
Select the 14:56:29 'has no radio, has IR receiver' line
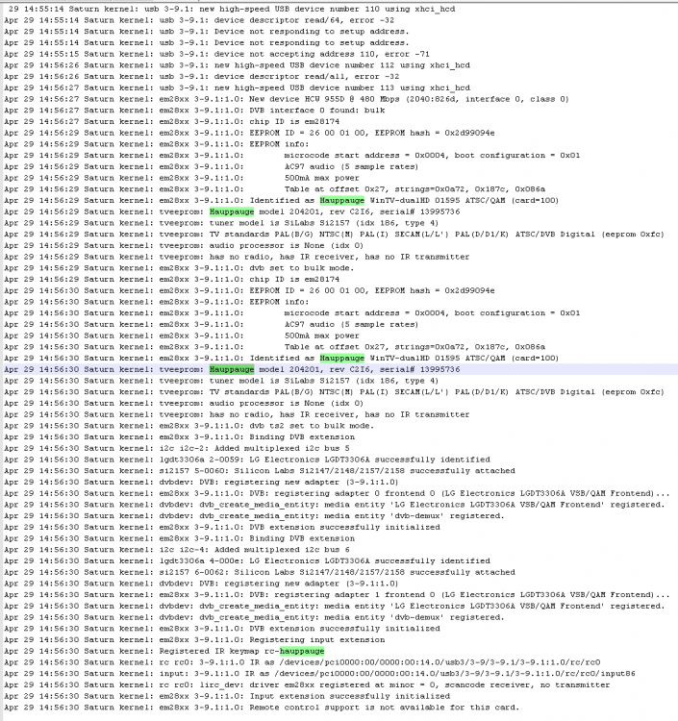237,257
